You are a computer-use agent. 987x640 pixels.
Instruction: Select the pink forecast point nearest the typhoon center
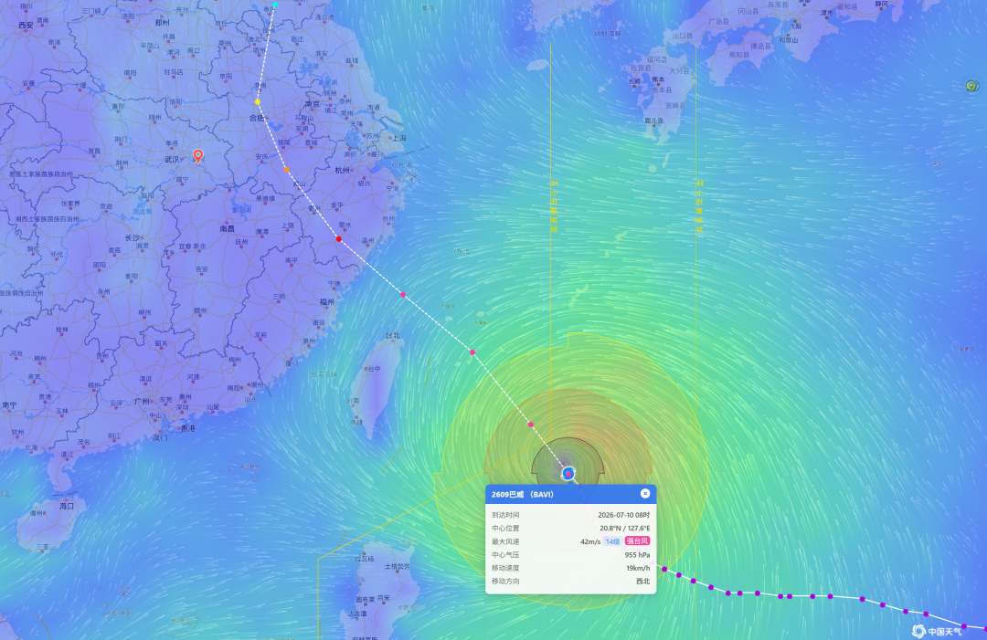[531, 425]
